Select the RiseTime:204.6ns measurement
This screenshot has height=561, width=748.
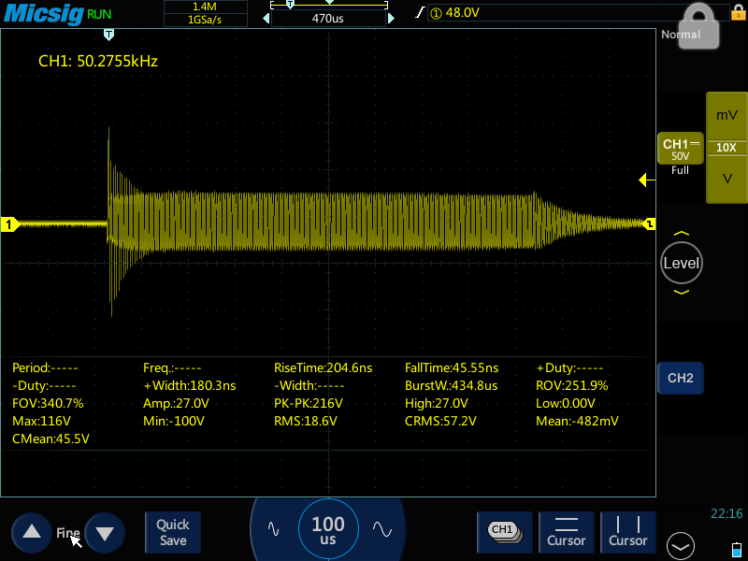point(323,367)
